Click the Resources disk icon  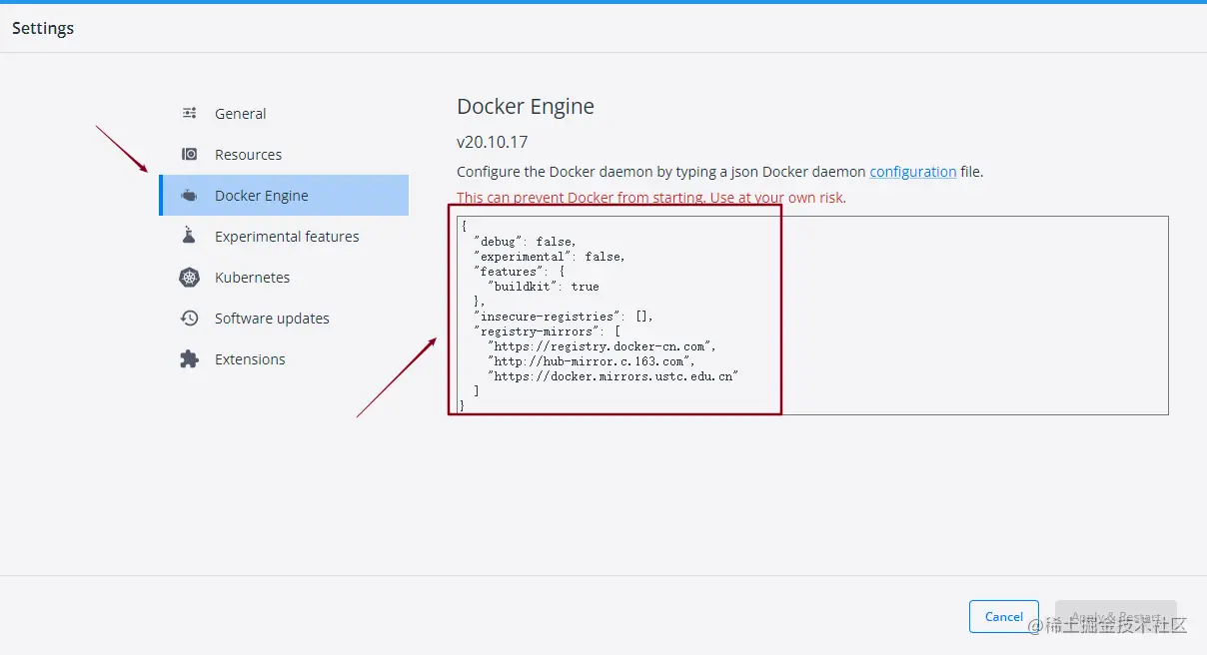pos(189,155)
